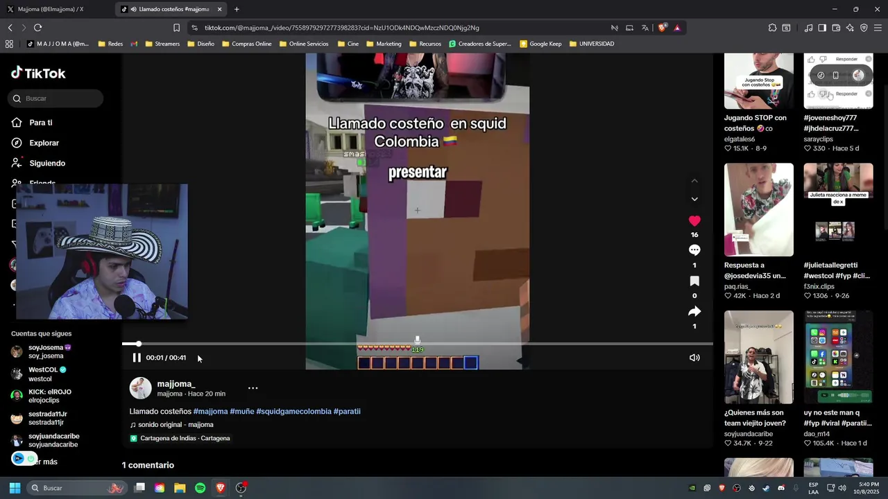
Task: Pause the video playback
Action: [137, 358]
